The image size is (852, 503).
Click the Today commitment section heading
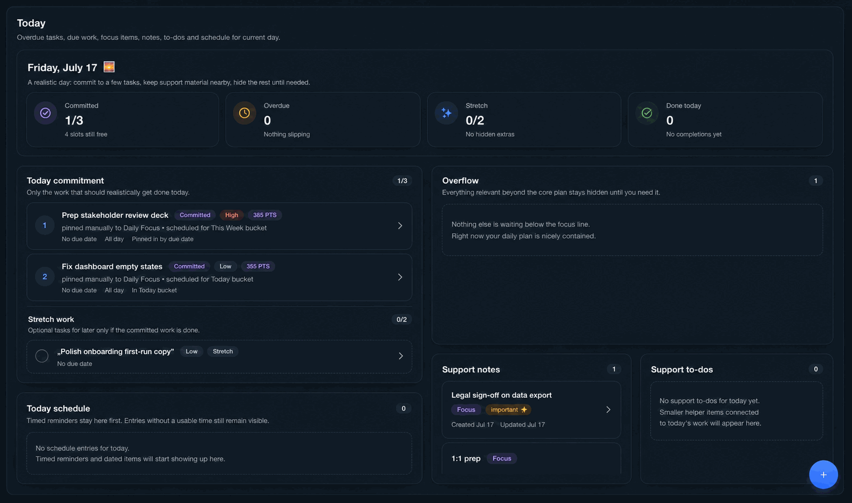pos(65,181)
